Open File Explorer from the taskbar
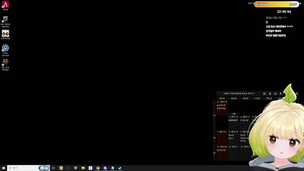The image size is (304, 171). 83,168
